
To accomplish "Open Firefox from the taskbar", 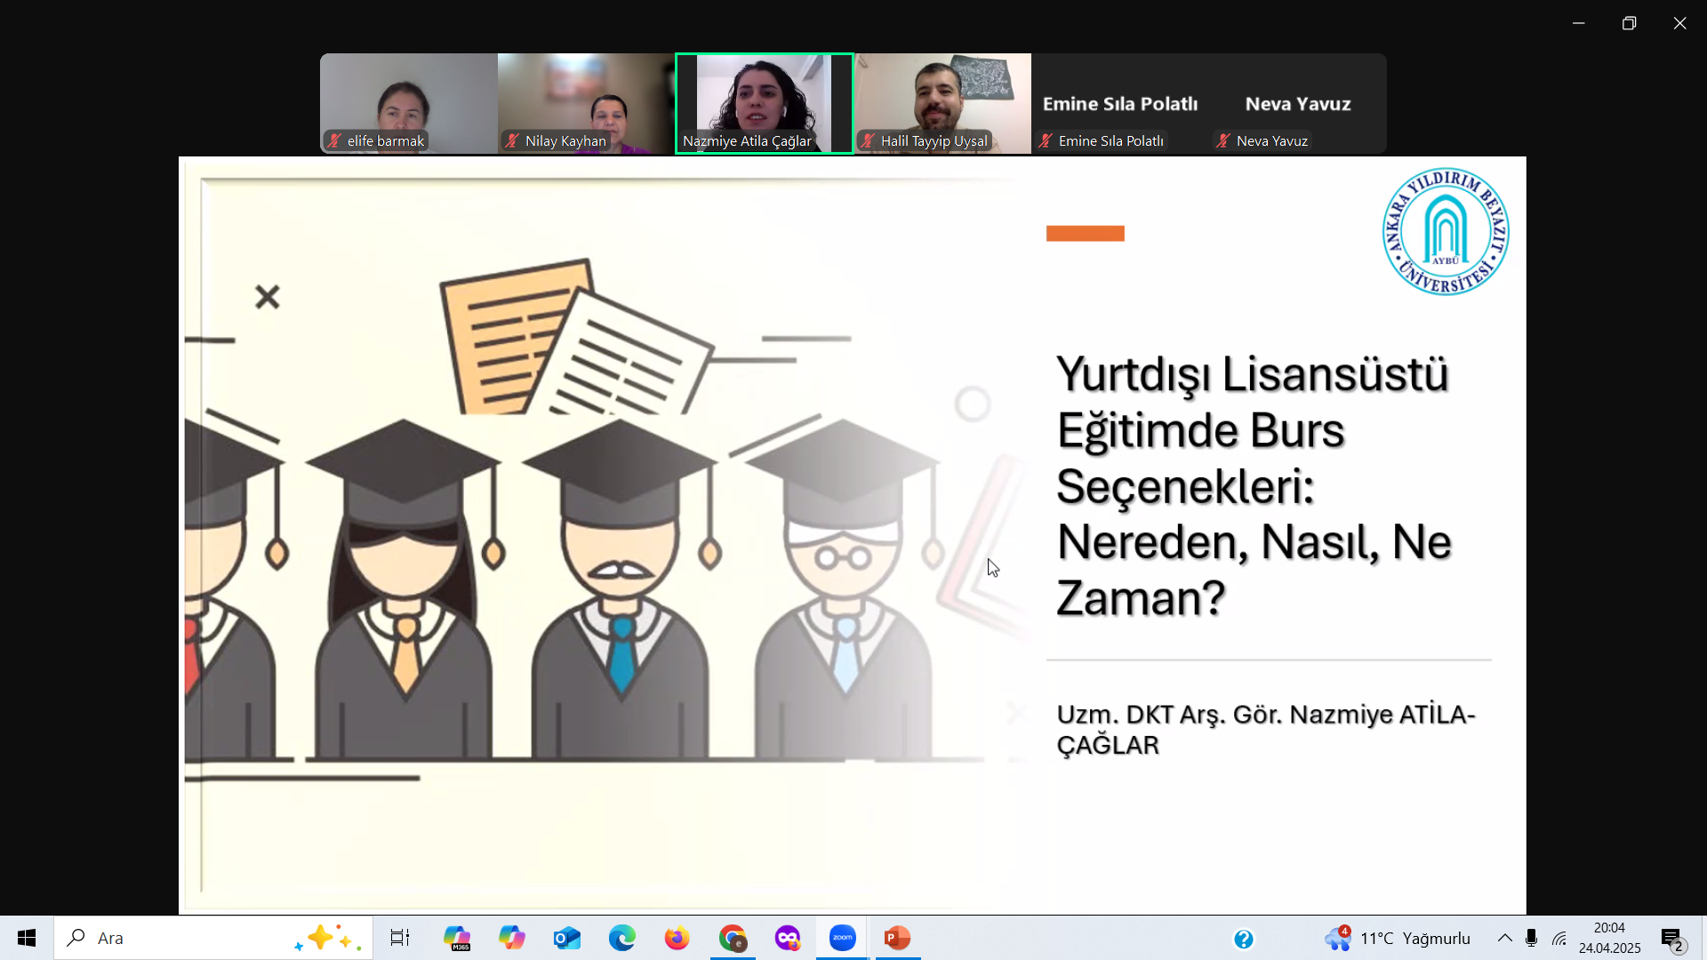I will pos(677,938).
